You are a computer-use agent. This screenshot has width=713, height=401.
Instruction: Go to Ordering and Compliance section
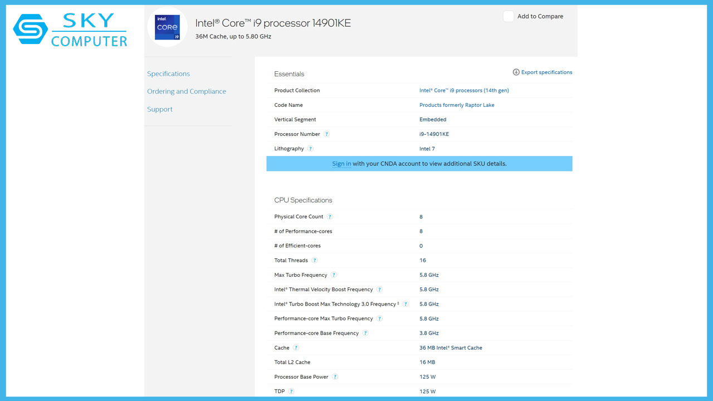pos(187,91)
